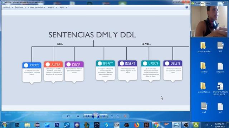Open the EZGA taskbar icon
Viewport: 229px width, 128px height.
[x=117, y=125]
